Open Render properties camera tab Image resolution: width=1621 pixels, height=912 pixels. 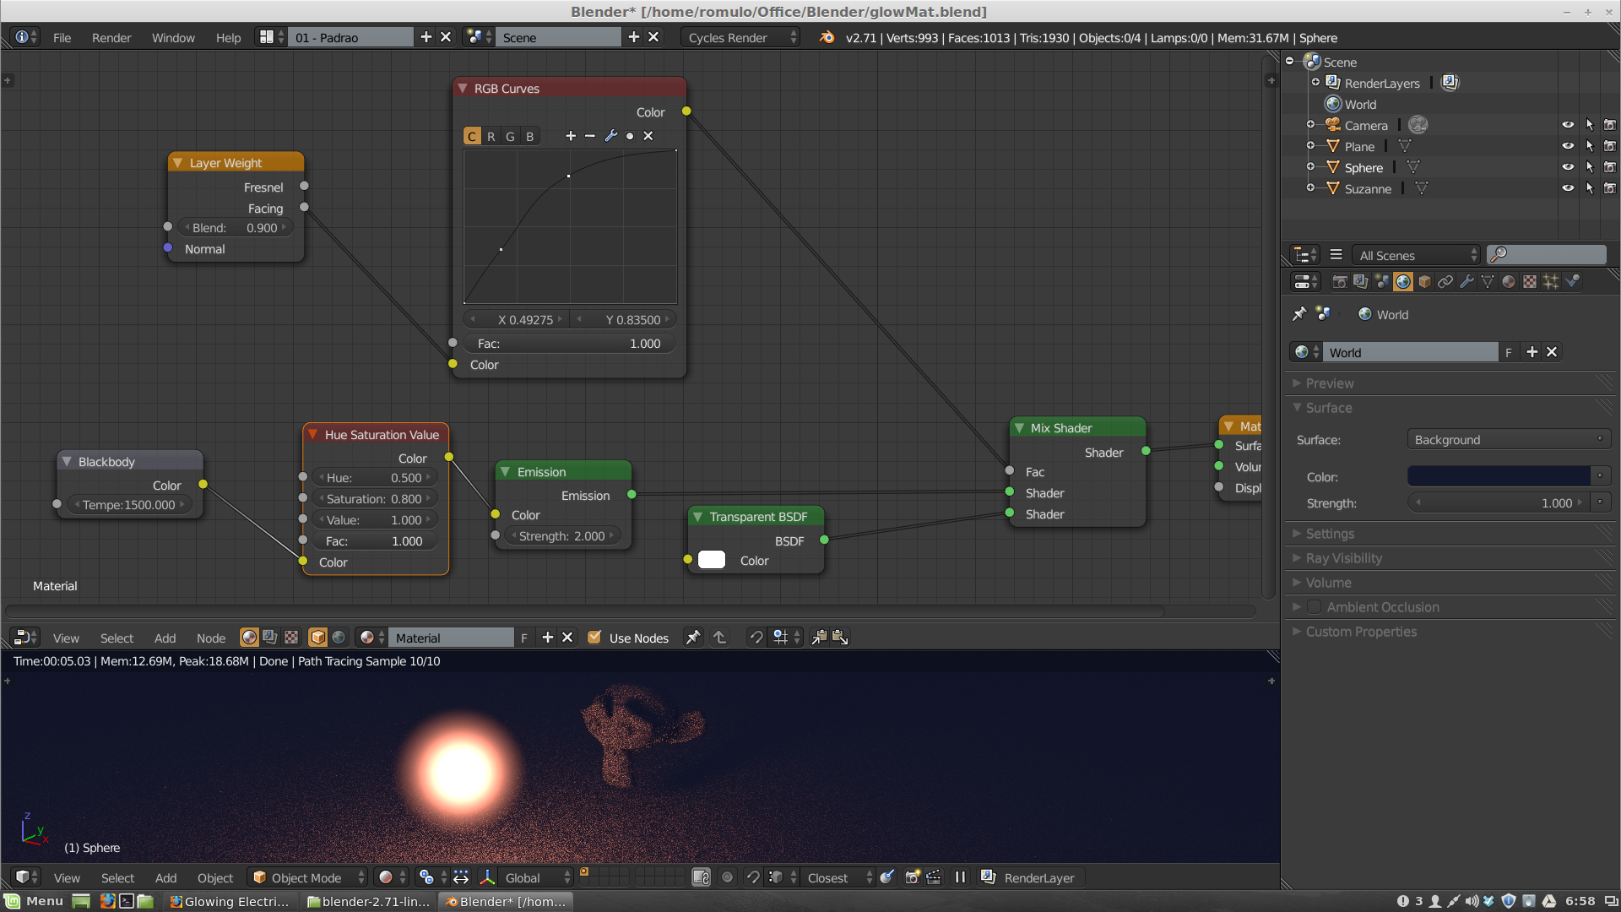(x=1340, y=282)
